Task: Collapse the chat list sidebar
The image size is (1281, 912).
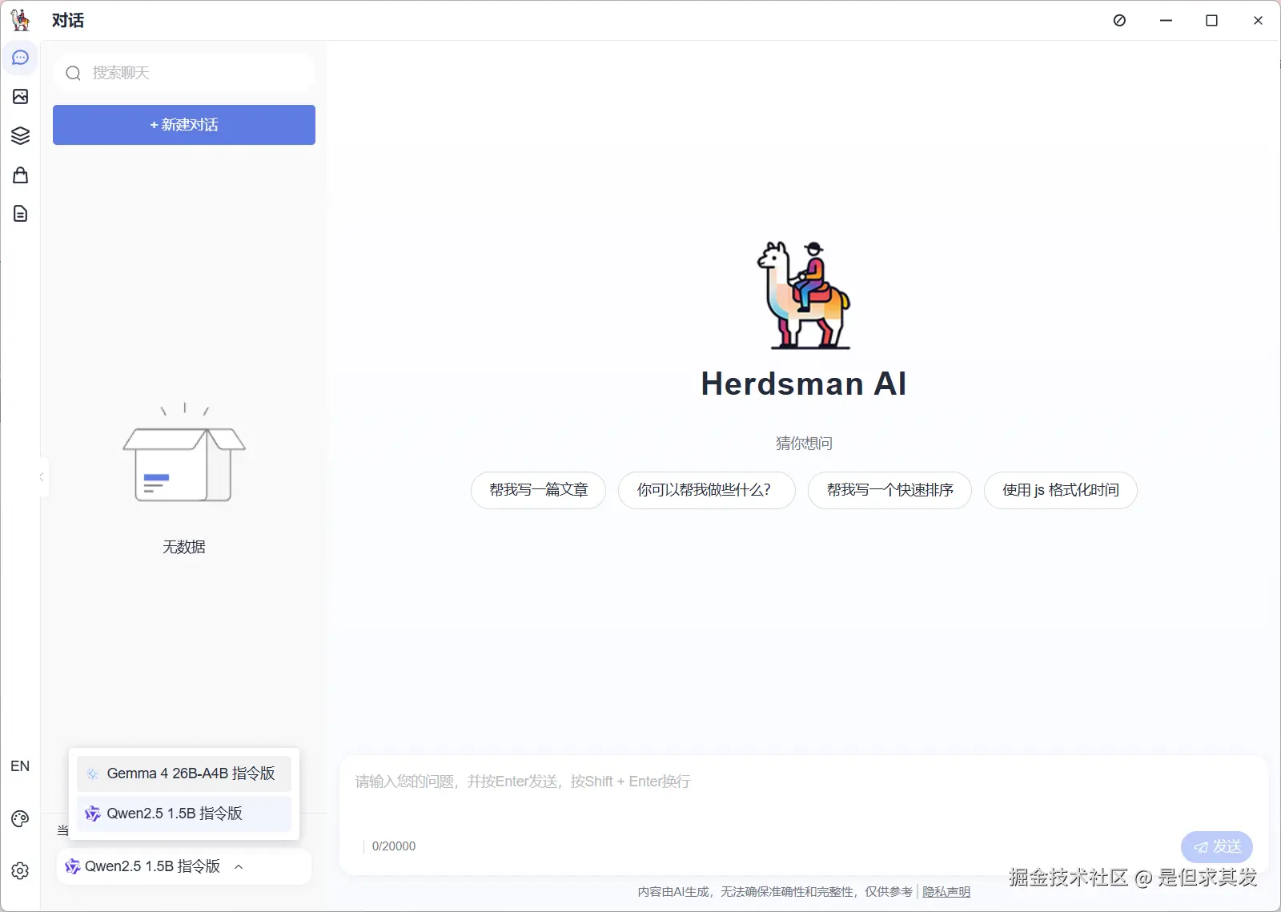Action: click(x=41, y=476)
